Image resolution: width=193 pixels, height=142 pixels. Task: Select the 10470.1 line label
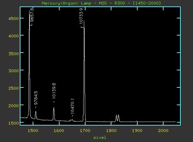click(73, 106)
